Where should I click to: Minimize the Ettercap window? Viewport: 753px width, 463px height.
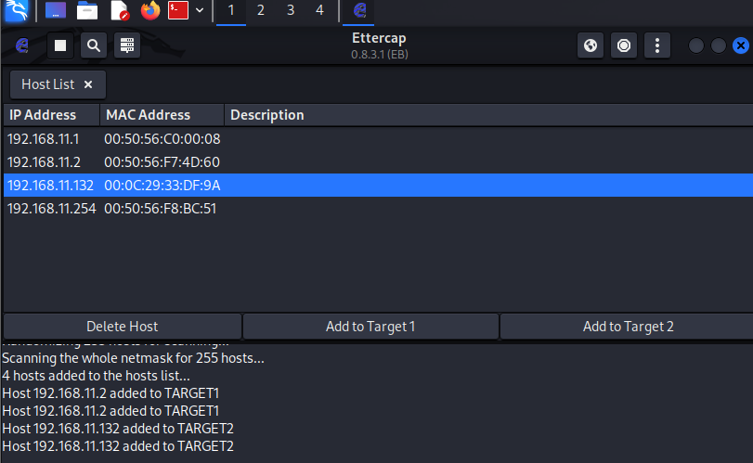(695, 45)
